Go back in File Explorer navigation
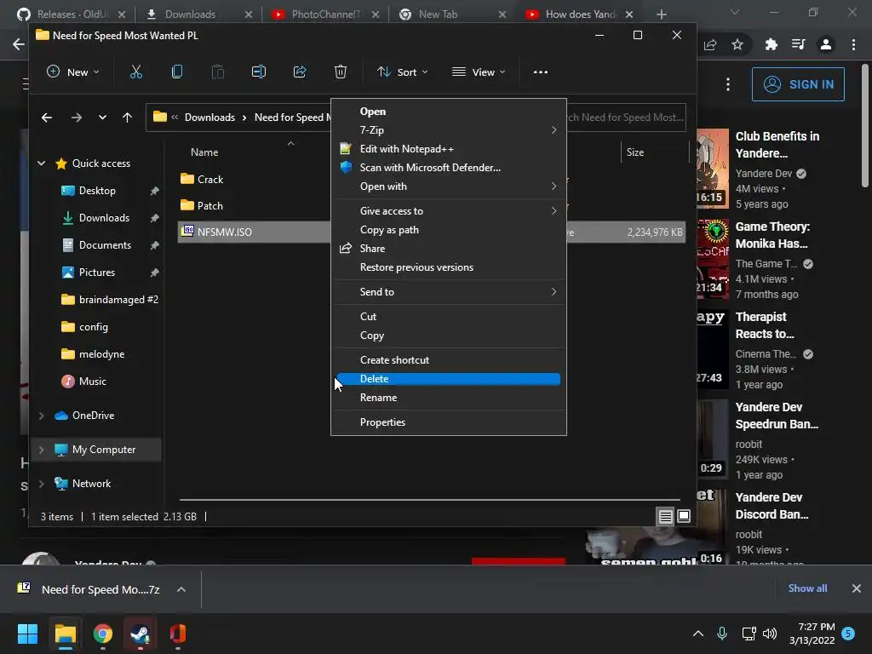Image resolution: width=872 pixels, height=654 pixels. 47,118
